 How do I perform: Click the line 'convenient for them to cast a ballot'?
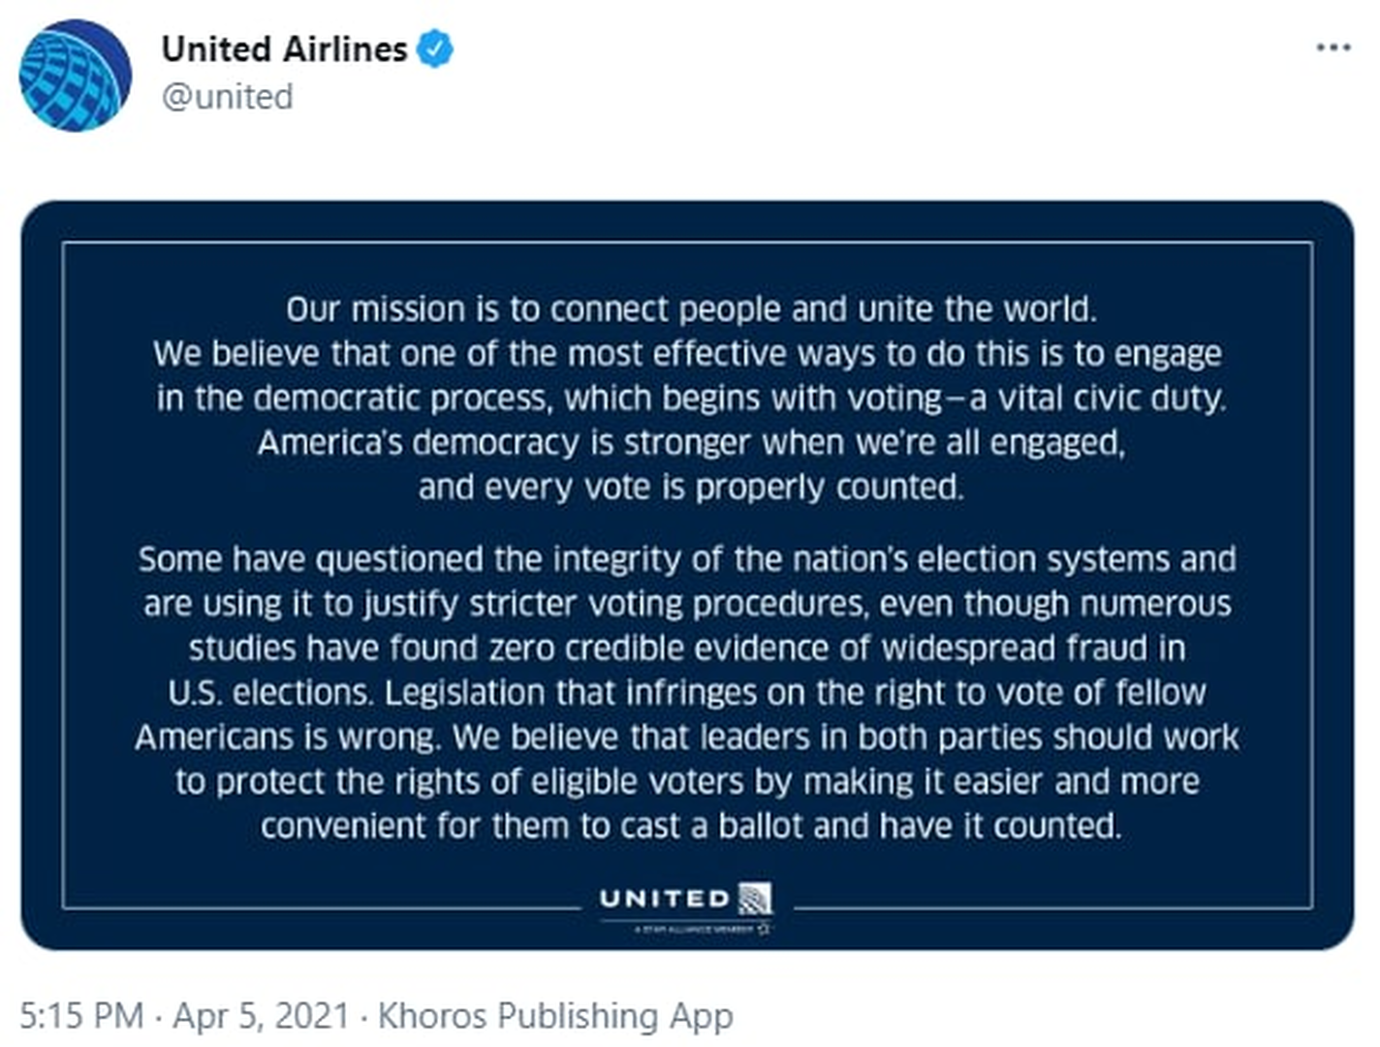tap(690, 826)
